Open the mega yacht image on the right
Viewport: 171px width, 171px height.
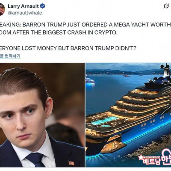(128, 115)
